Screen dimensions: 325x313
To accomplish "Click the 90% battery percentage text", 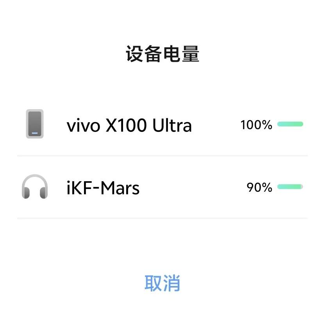I will coord(259,187).
